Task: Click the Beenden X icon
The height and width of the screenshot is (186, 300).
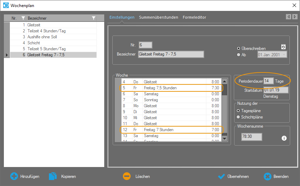Action: point(267,176)
